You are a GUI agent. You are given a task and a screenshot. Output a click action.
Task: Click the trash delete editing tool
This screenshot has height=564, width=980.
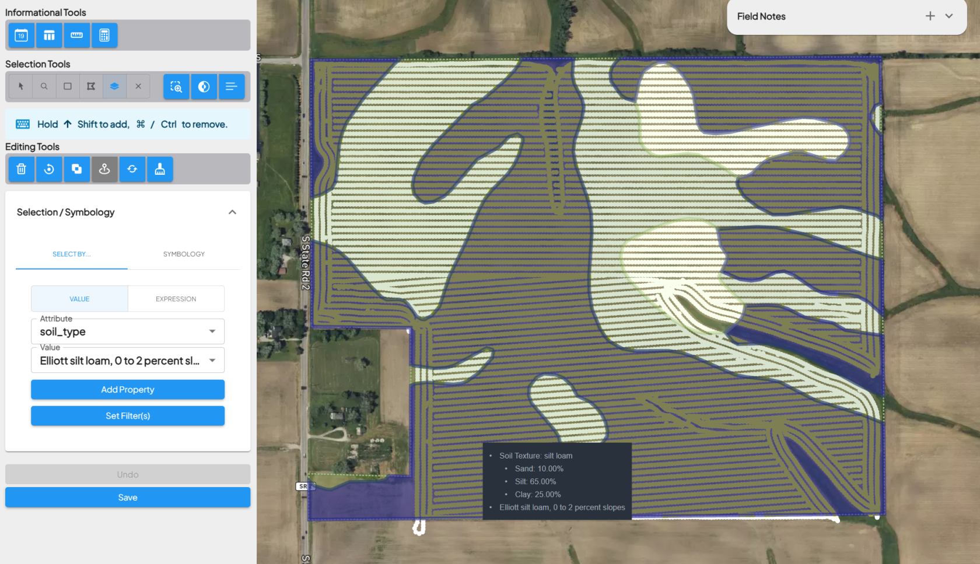click(x=22, y=169)
